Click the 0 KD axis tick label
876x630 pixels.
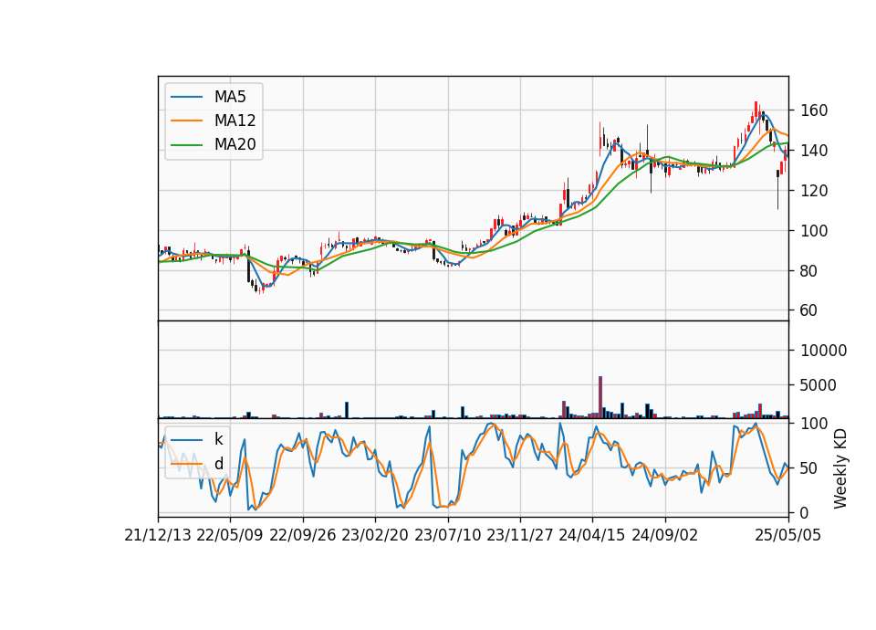(x=805, y=512)
